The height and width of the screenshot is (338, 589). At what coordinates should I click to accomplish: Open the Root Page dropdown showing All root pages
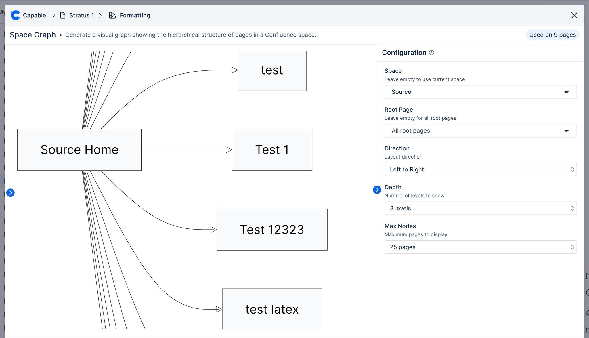pyautogui.click(x=480, y=131)
